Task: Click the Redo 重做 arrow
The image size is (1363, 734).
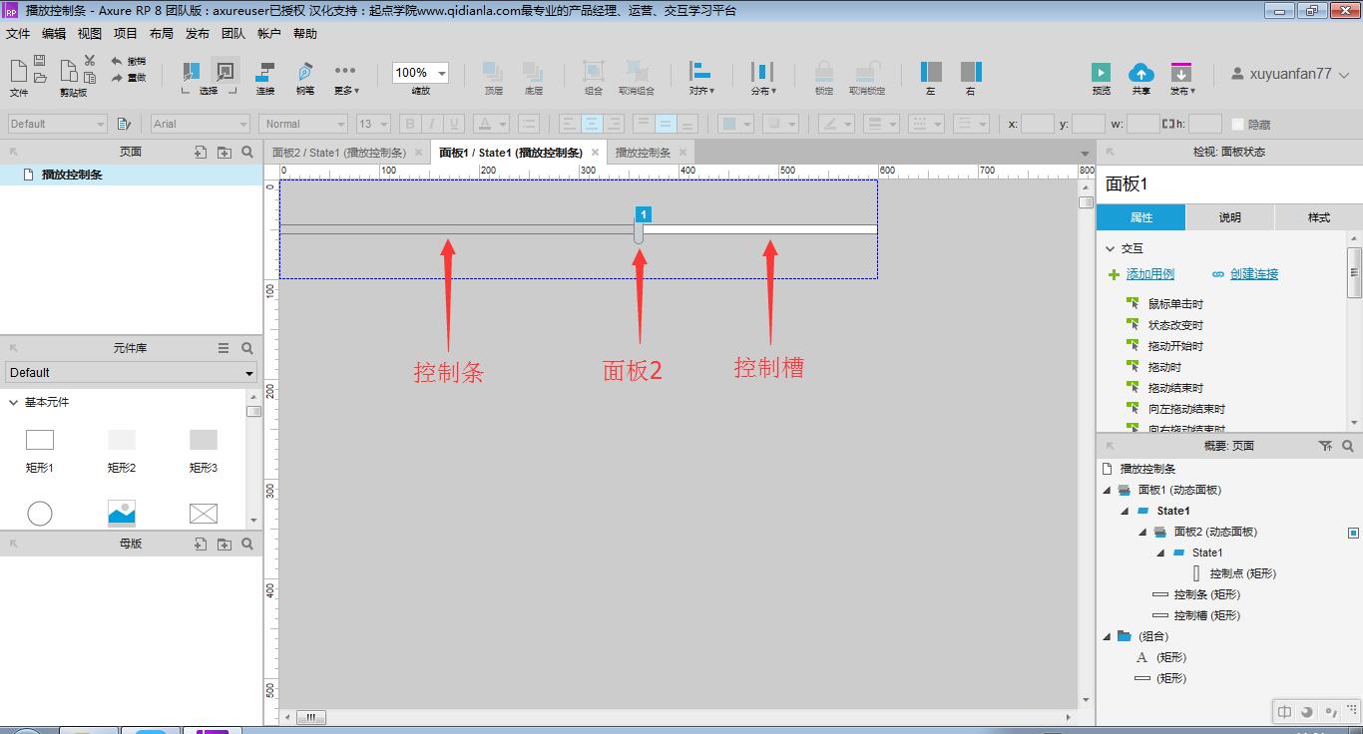Action: (x=129, y=77)
